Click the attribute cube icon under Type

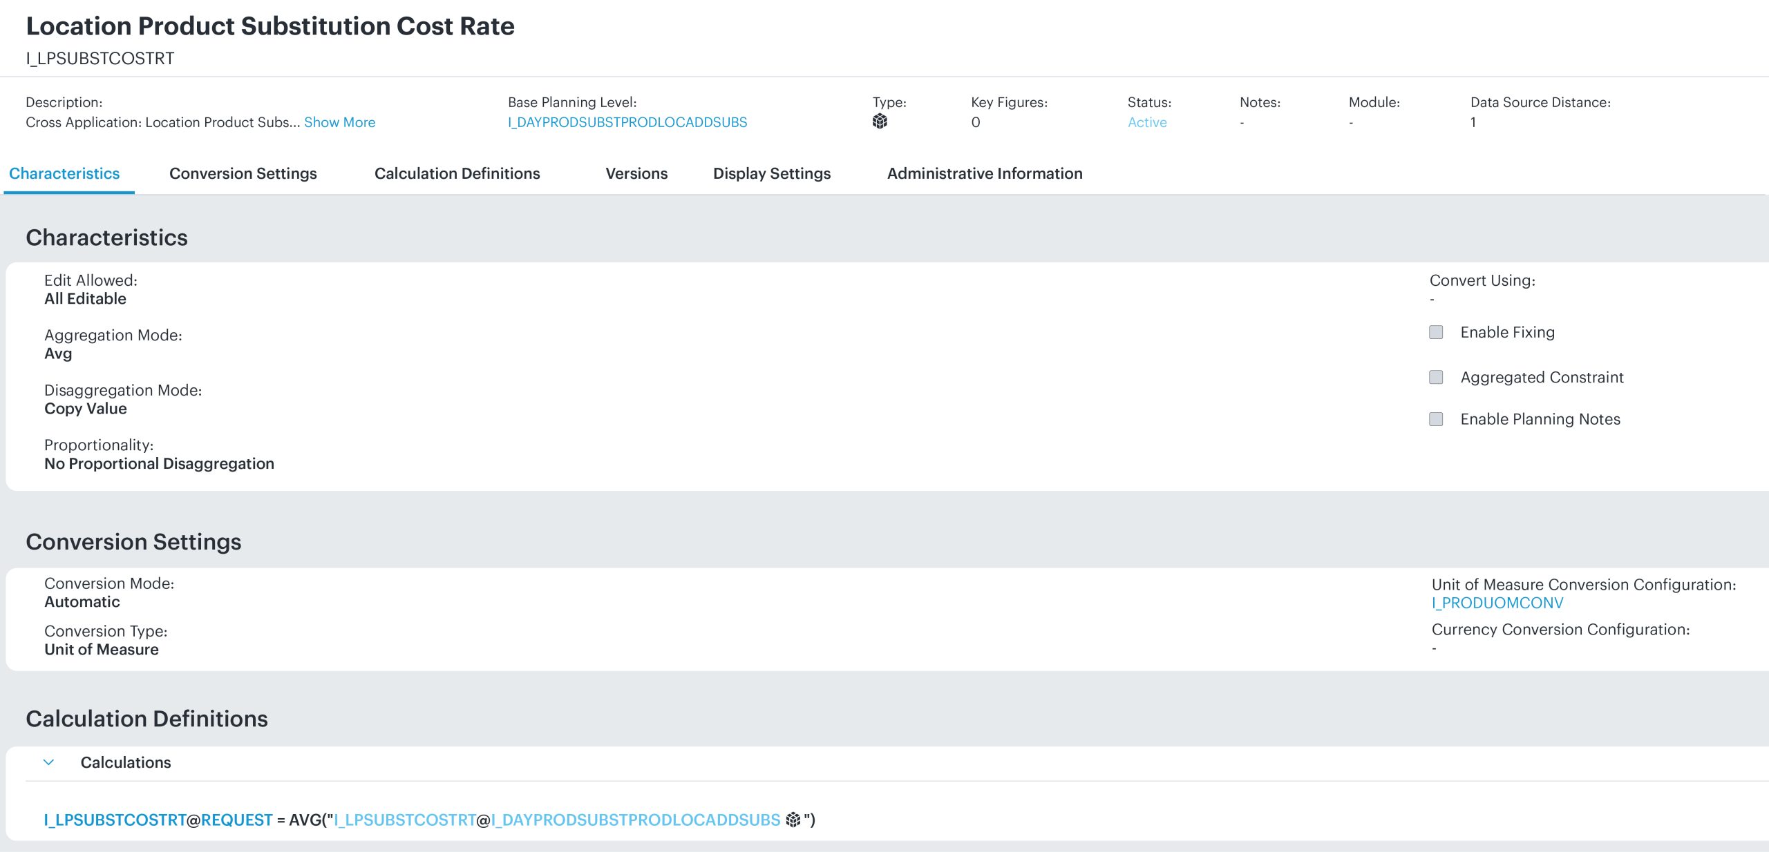point(880,122)
